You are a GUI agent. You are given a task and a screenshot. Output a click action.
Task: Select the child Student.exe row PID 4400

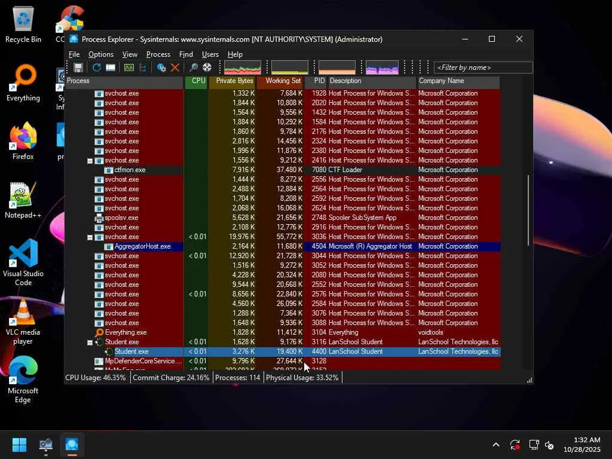click(x=283, y=351)
